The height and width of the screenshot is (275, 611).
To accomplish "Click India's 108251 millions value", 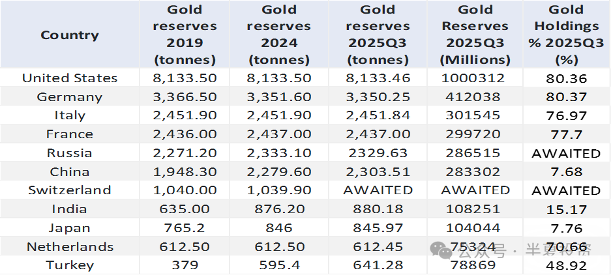I will click(475, 209).
